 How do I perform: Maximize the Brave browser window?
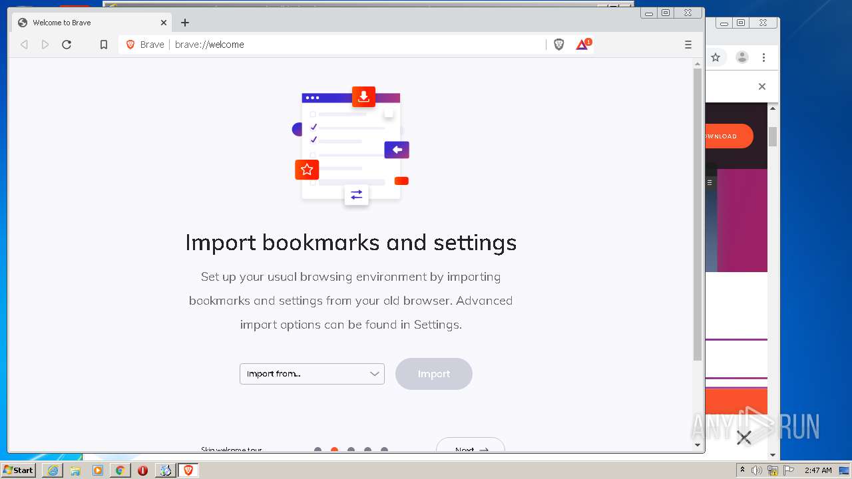[666, 13]
